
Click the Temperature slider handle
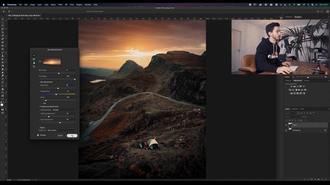pyautogui.click(x=56, y=95)
